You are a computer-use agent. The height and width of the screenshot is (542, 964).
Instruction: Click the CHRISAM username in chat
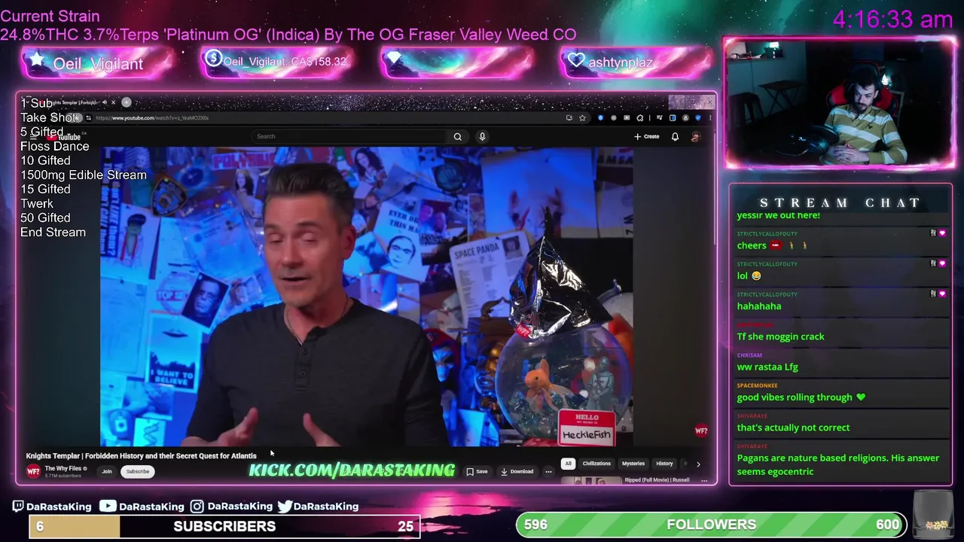pos(749,355)
